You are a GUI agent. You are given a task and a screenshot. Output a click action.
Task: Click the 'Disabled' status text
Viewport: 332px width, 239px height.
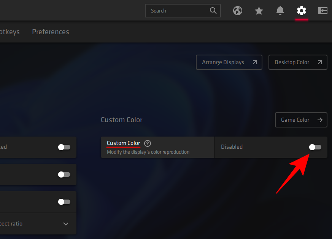[232, 147]
